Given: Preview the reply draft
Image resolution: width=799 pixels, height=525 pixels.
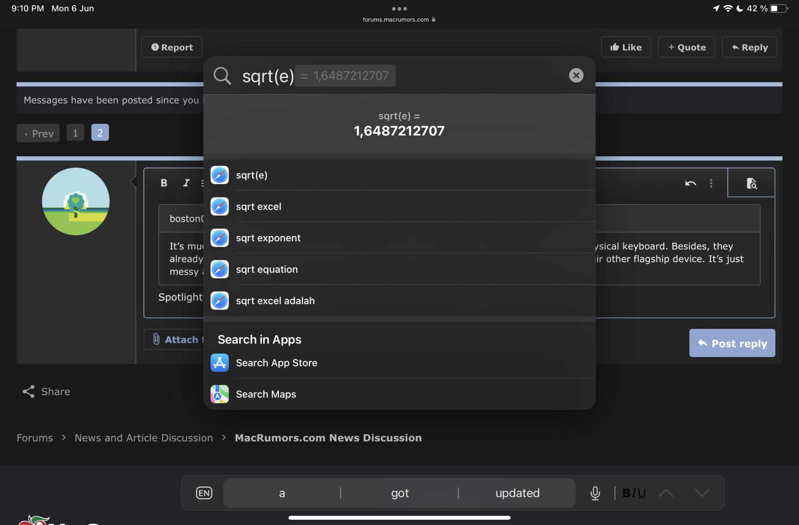Looking at the screenshot, I should point(751,183).
